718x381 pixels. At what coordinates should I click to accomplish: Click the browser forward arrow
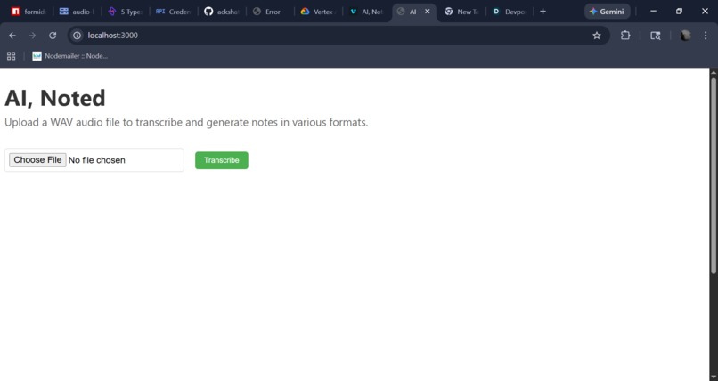(32, 36)
